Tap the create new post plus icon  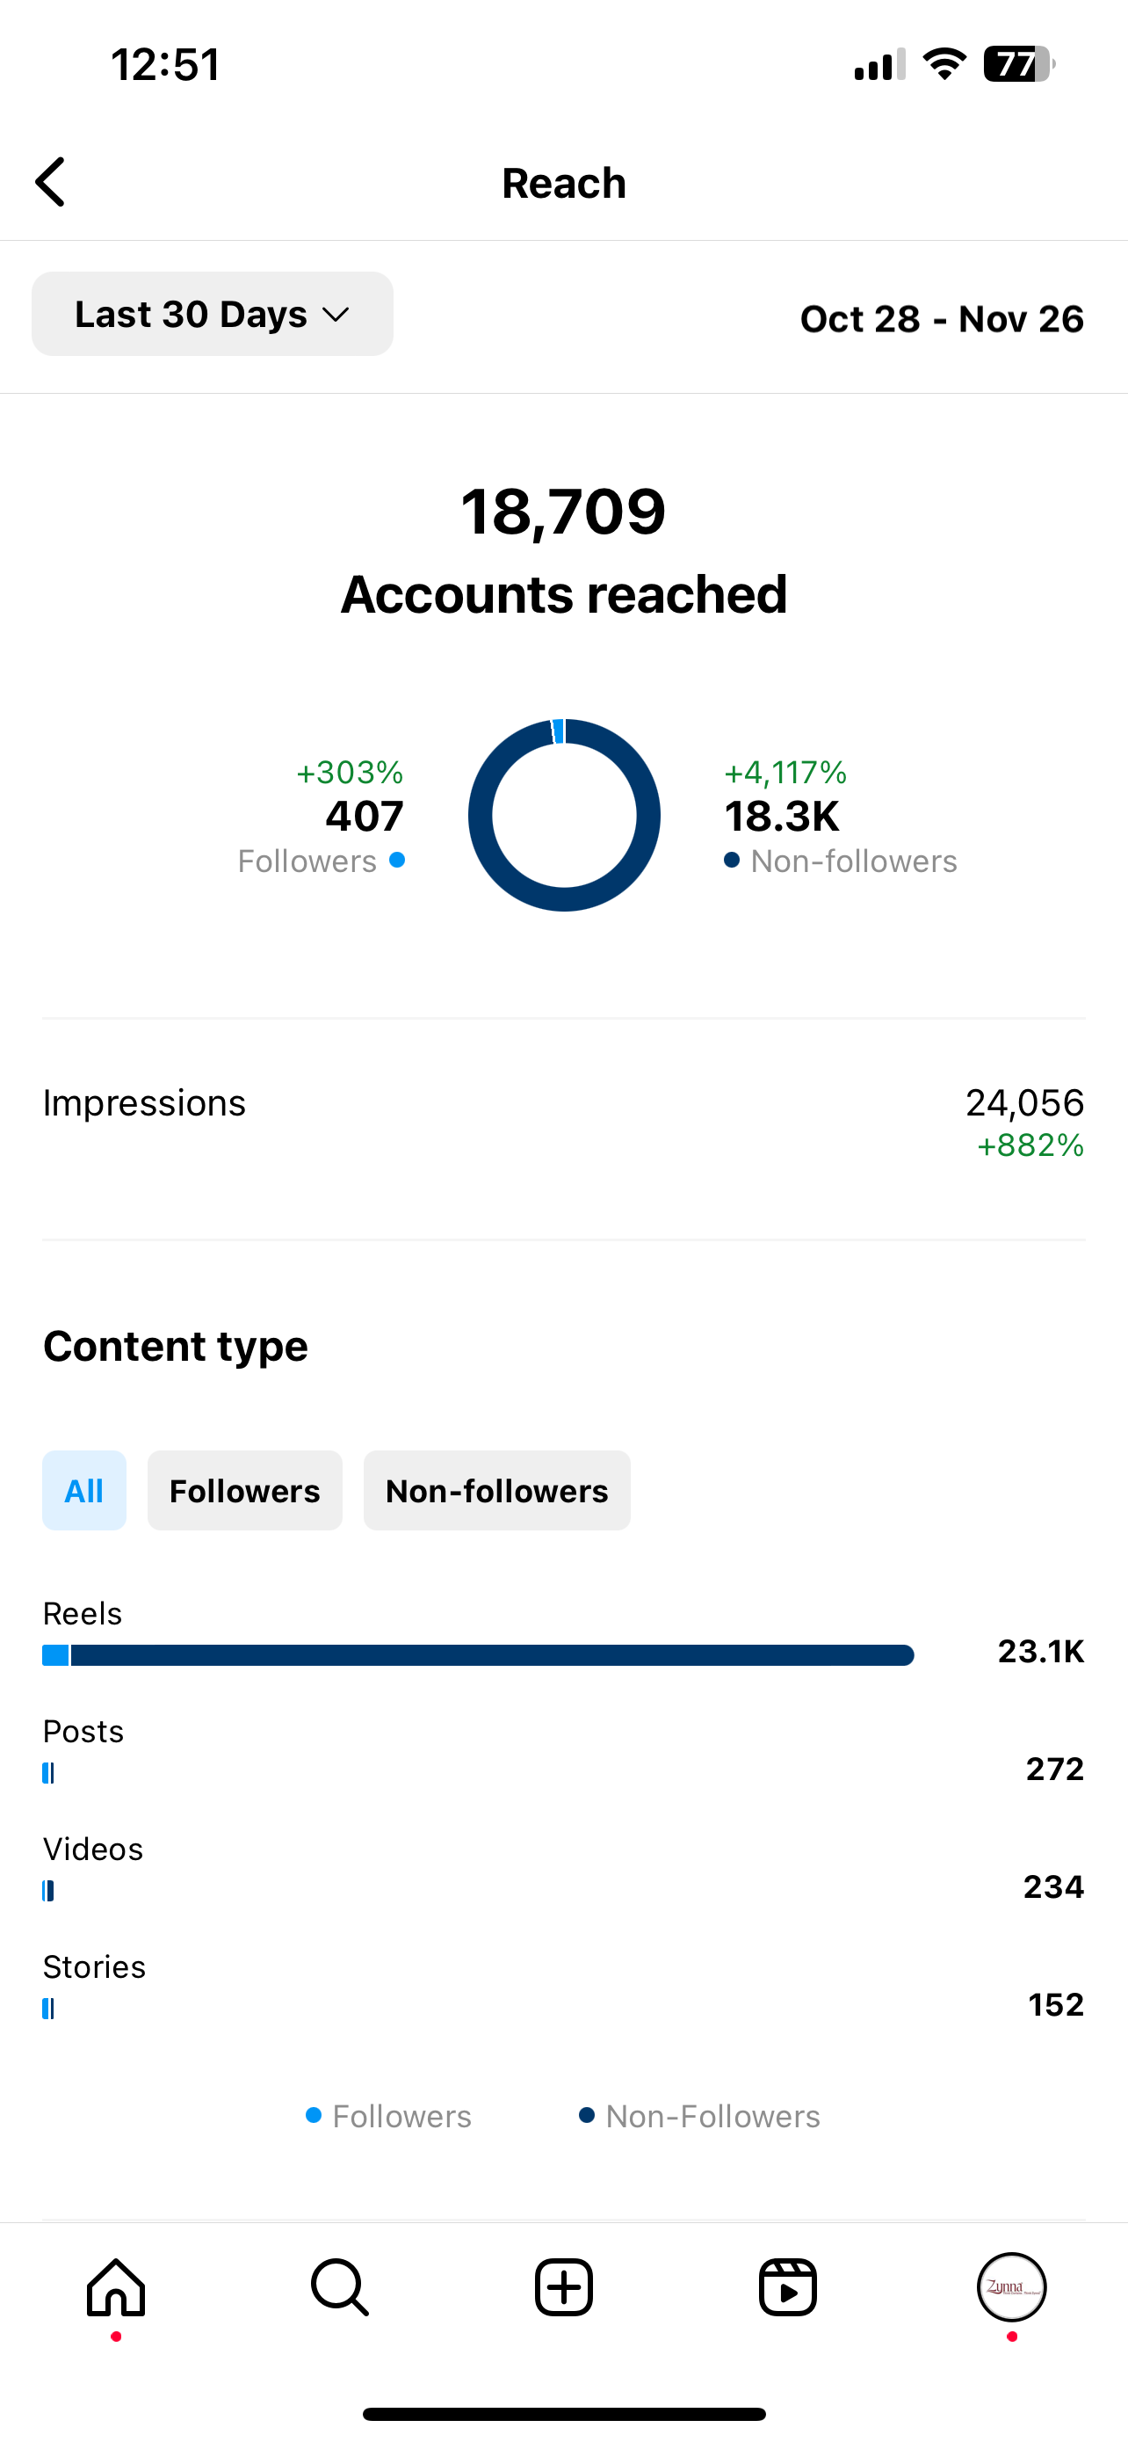coord(563,2286)
